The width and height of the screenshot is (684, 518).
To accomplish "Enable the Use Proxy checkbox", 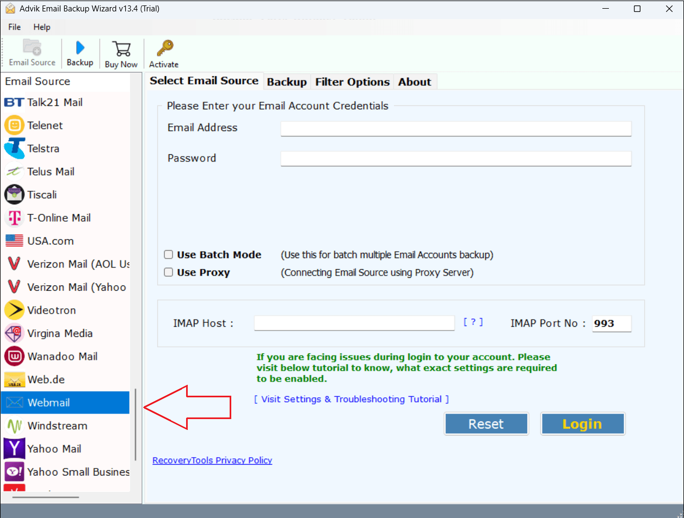I will 169,272.
